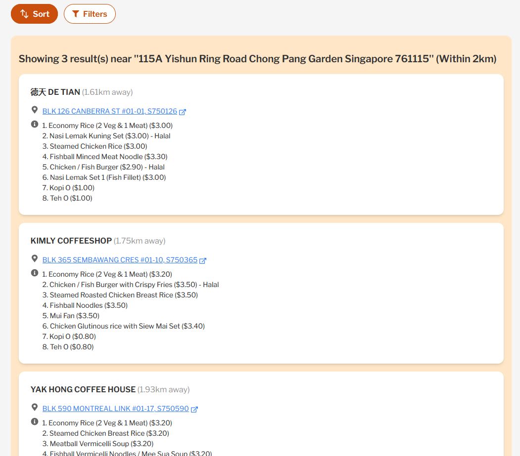This screenshot has width=520, height=456.
Task: Click "Economy Rice ($3.20)" in YAK HONG card
Action: [x=107, y=423]
